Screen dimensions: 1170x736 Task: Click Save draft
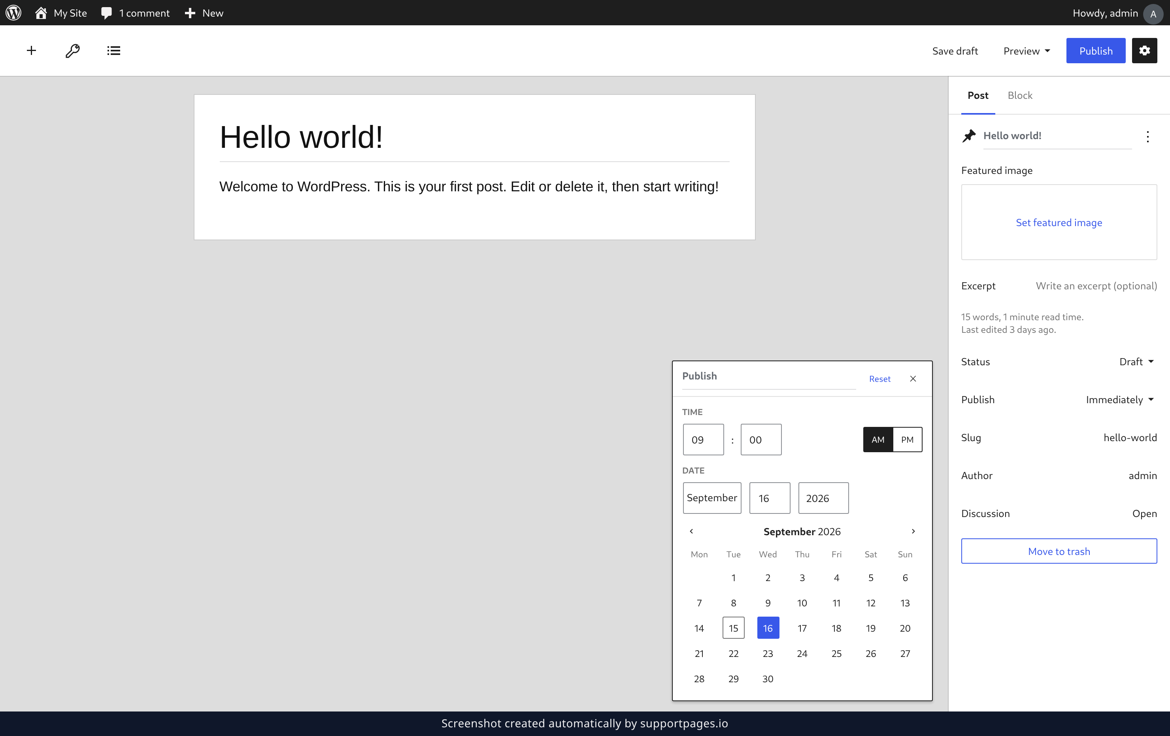(955, 51)
